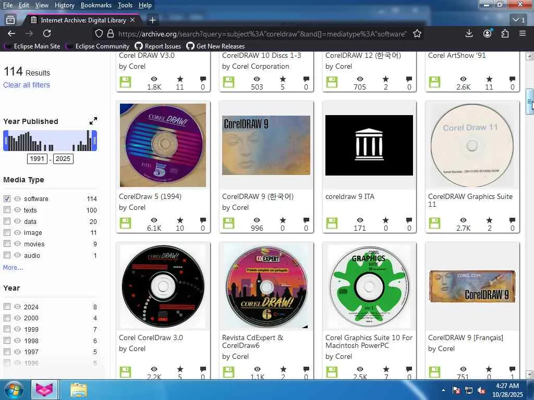Open the History menu
Screen dimensions: 534x400
click(x=64, y=5)
